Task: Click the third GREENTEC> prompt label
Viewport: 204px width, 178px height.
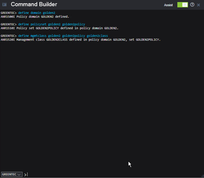Action: (8, 36)
